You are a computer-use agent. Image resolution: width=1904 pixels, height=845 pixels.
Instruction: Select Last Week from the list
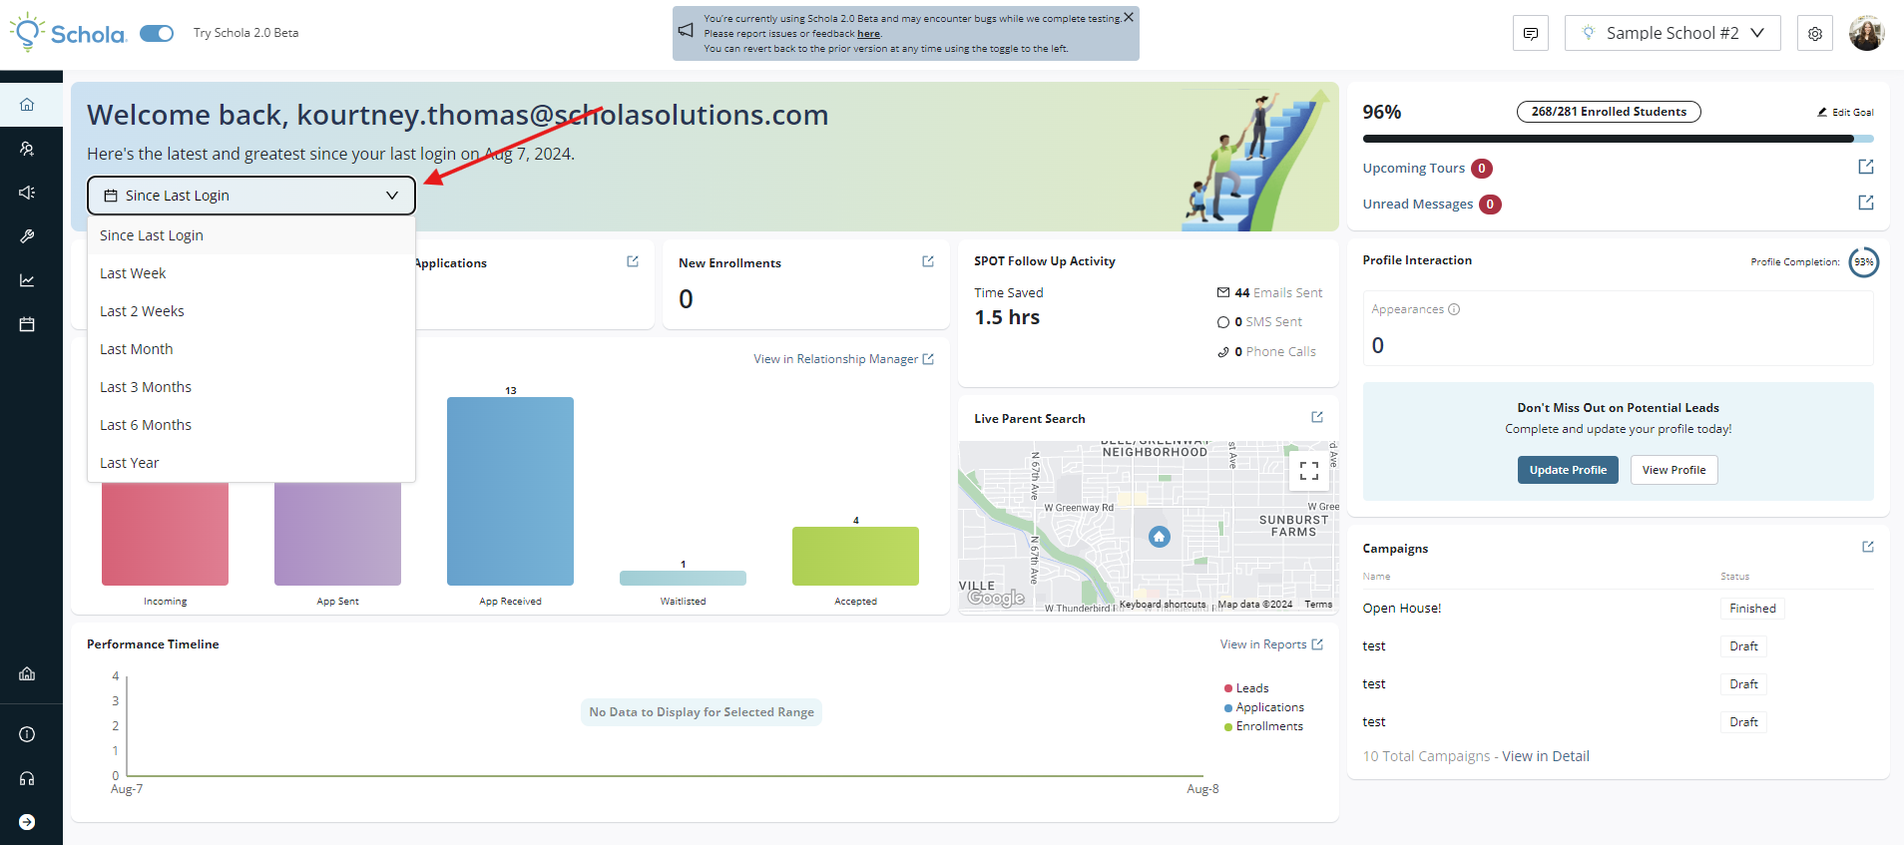251,273
